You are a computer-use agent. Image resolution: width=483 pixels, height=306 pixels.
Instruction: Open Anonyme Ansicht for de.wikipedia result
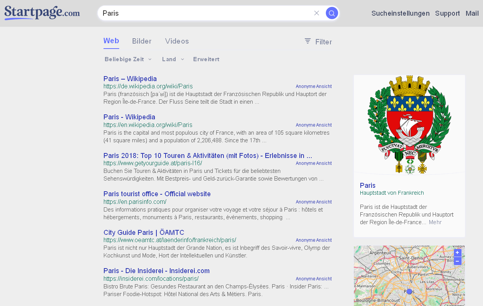(314, 86)
